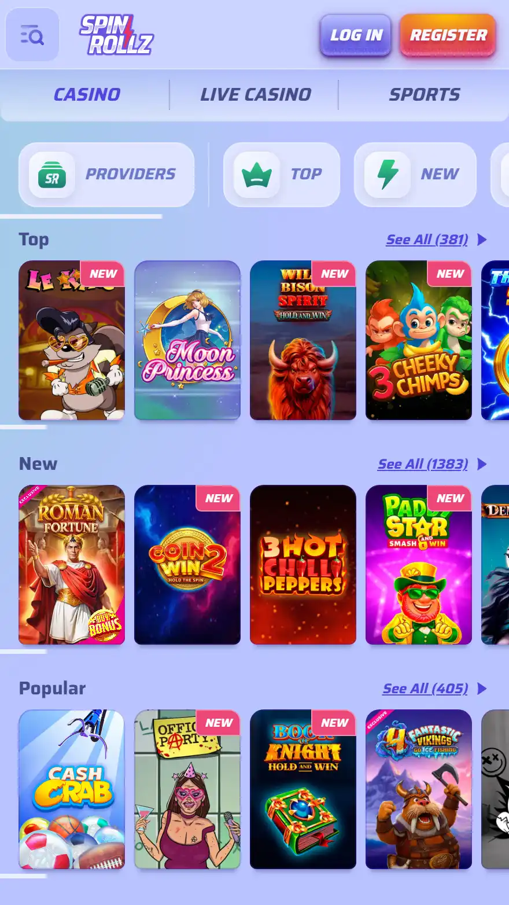Switch to the Casino tab
This screenshot has height=905, width=509.
(87, 94)
